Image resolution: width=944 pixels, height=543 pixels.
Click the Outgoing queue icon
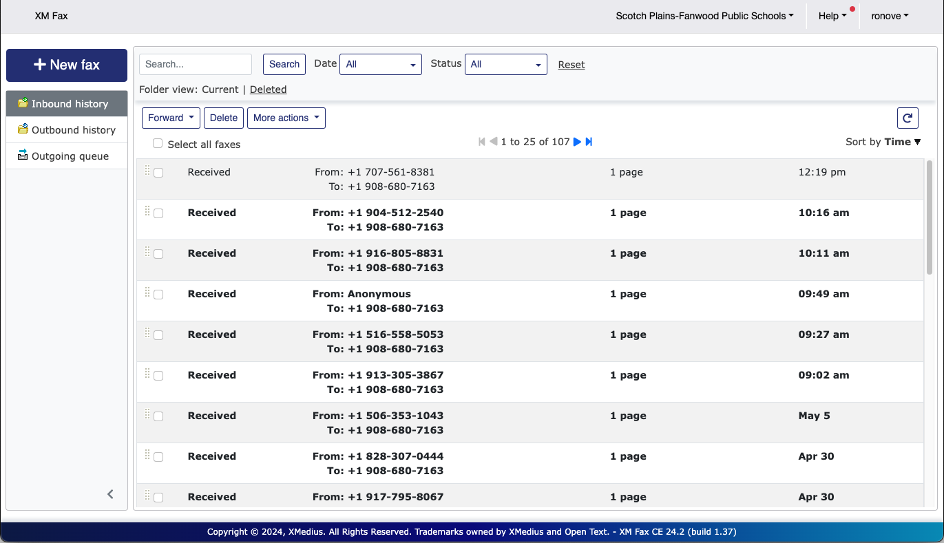tap(23, 155)
